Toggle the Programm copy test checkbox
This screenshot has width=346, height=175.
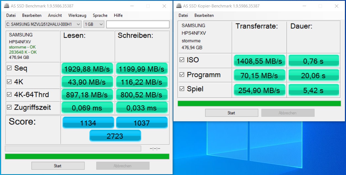(x=182, y=74)
